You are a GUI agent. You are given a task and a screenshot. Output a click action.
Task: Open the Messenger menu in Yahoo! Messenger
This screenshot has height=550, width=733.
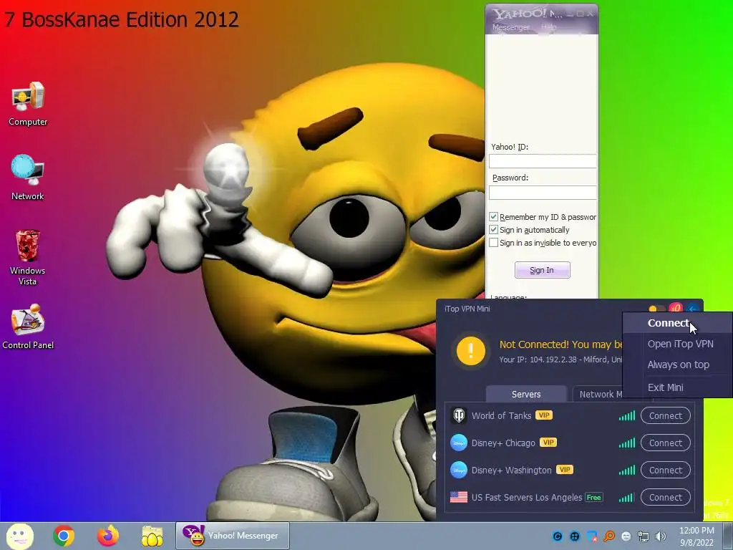pyautogui.click(x=511, y=27)
